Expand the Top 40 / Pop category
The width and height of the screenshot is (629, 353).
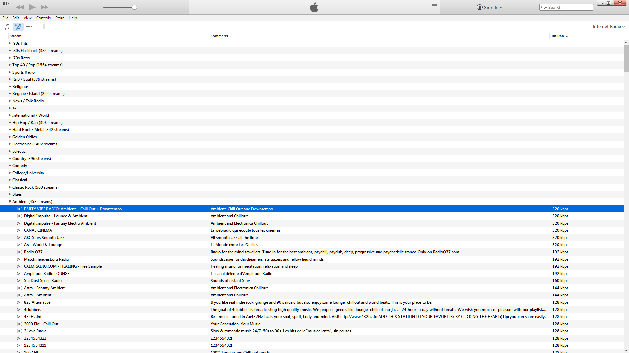9,65
